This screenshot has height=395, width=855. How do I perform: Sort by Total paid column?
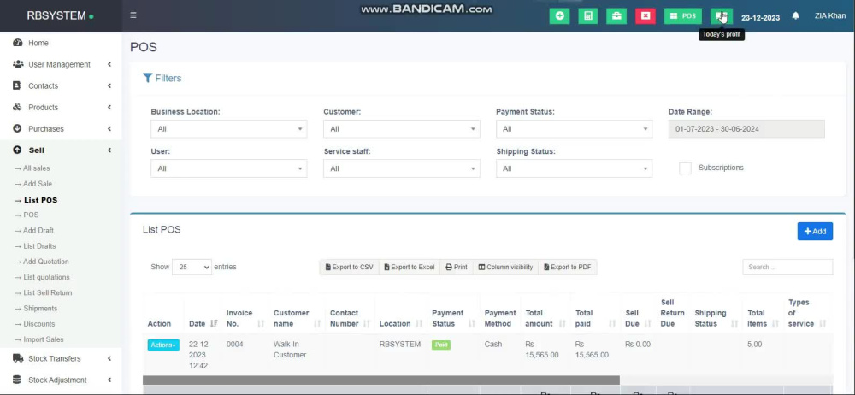(x=595, y=318)
